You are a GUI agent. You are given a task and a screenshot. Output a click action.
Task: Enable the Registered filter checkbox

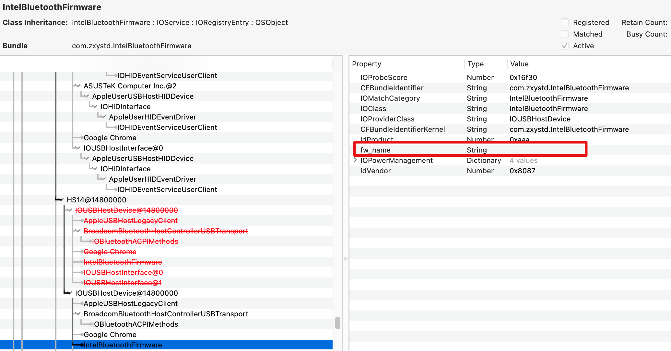[x=565, y=22]
